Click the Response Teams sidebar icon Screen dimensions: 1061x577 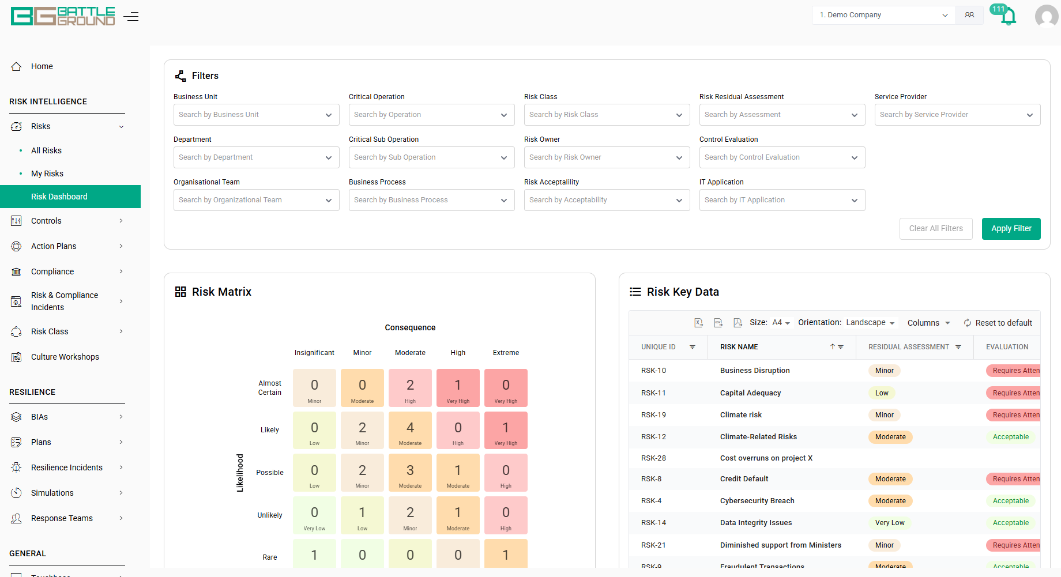[16, 518]
